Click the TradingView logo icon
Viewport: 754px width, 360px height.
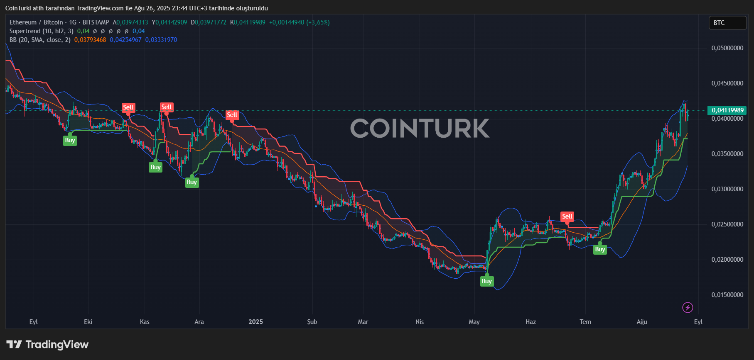(14, 344)
